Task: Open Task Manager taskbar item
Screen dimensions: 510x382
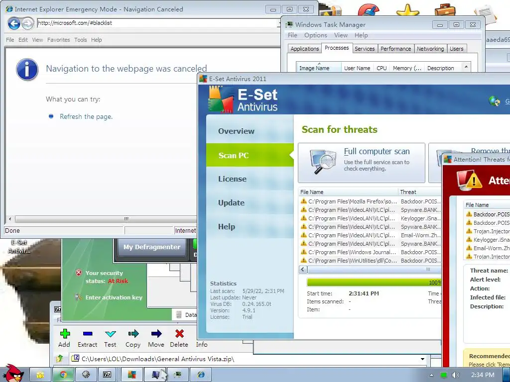Action: tap(178, 375)
